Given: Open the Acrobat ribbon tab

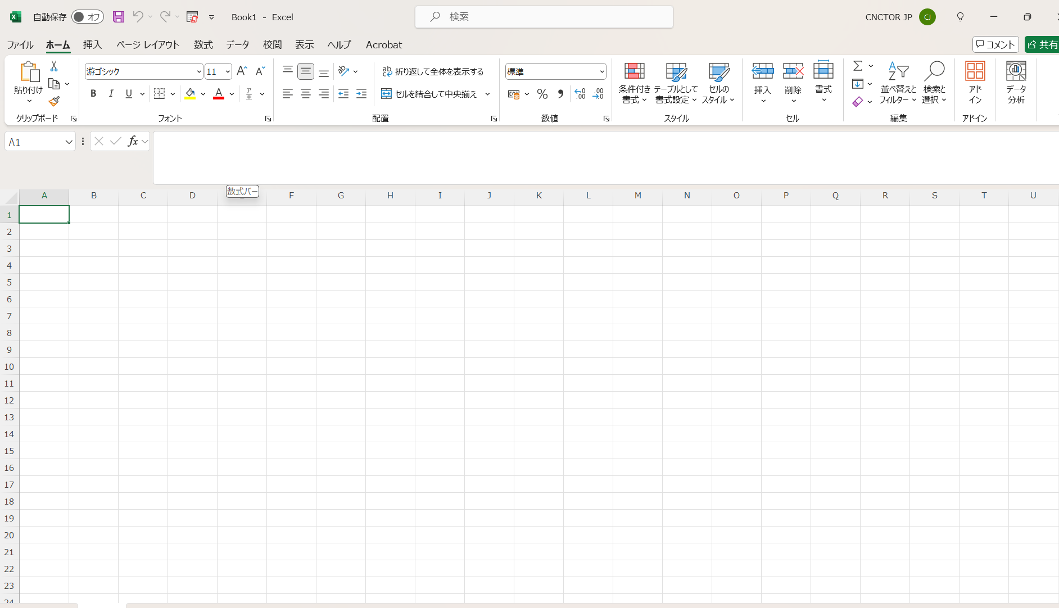Looking at the screenshot, I should click(x=383, y=44).
